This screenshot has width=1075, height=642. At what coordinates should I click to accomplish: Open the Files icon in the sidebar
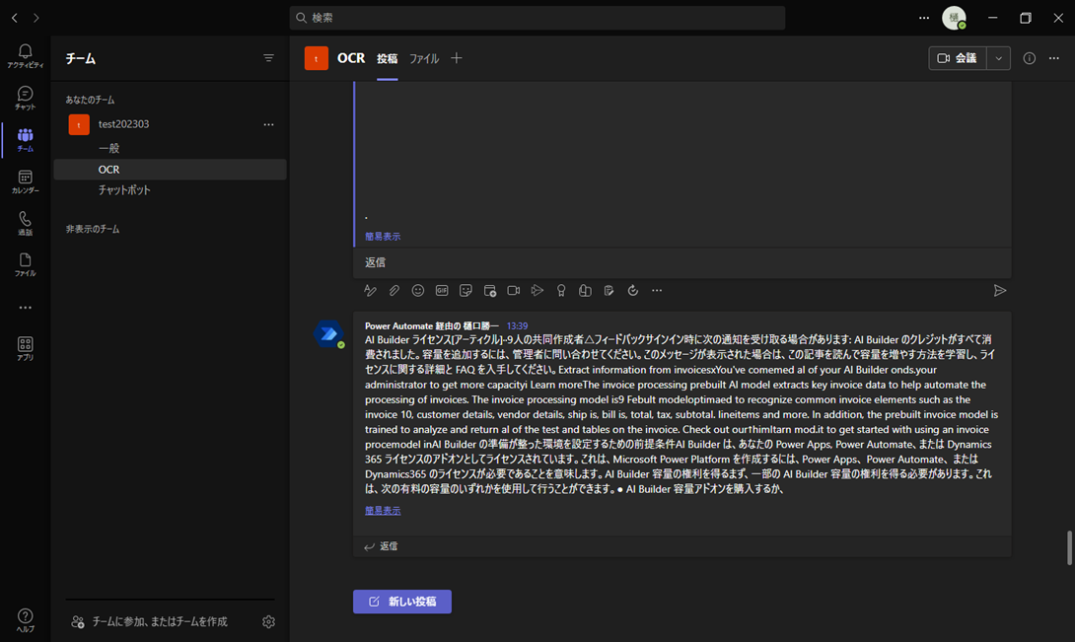click(26, 264)
